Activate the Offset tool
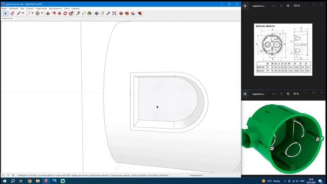Screen dimensions: 327x184 [54, 14]
